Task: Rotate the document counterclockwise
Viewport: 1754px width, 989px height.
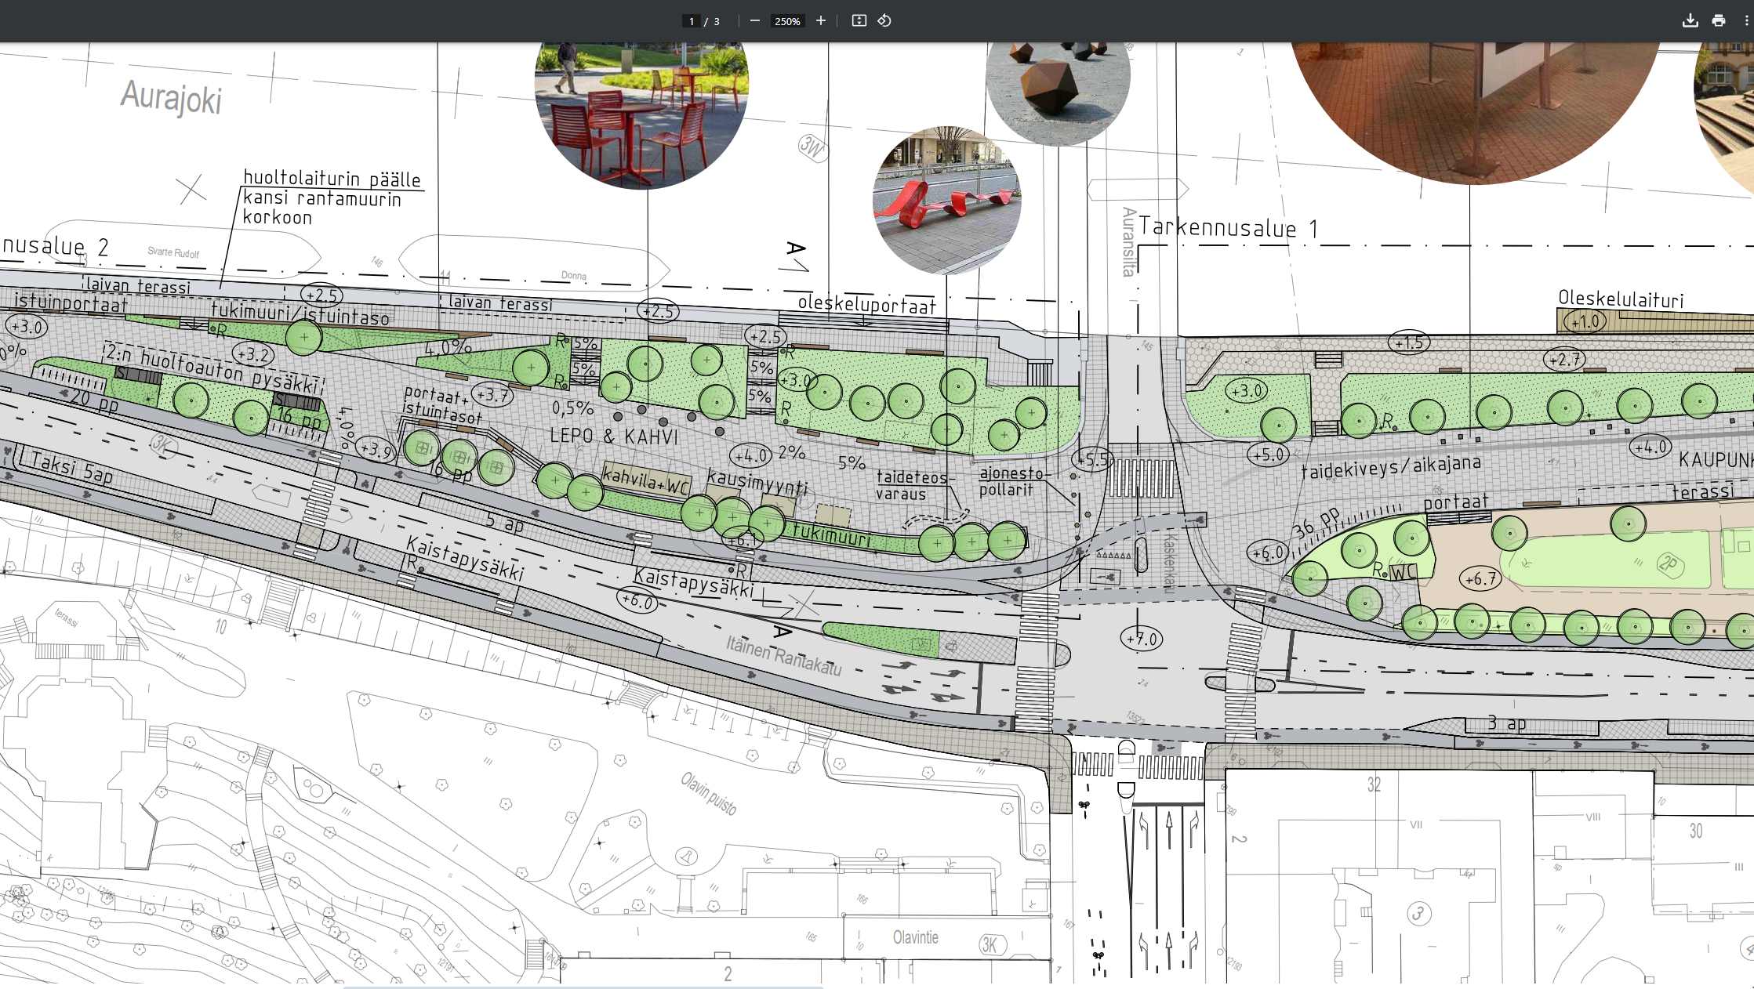Action: [884, 21]
